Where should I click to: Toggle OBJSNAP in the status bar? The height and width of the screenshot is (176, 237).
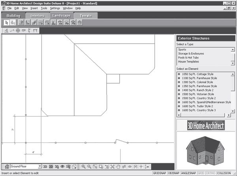pyautogui.click(x=173, y=173)
